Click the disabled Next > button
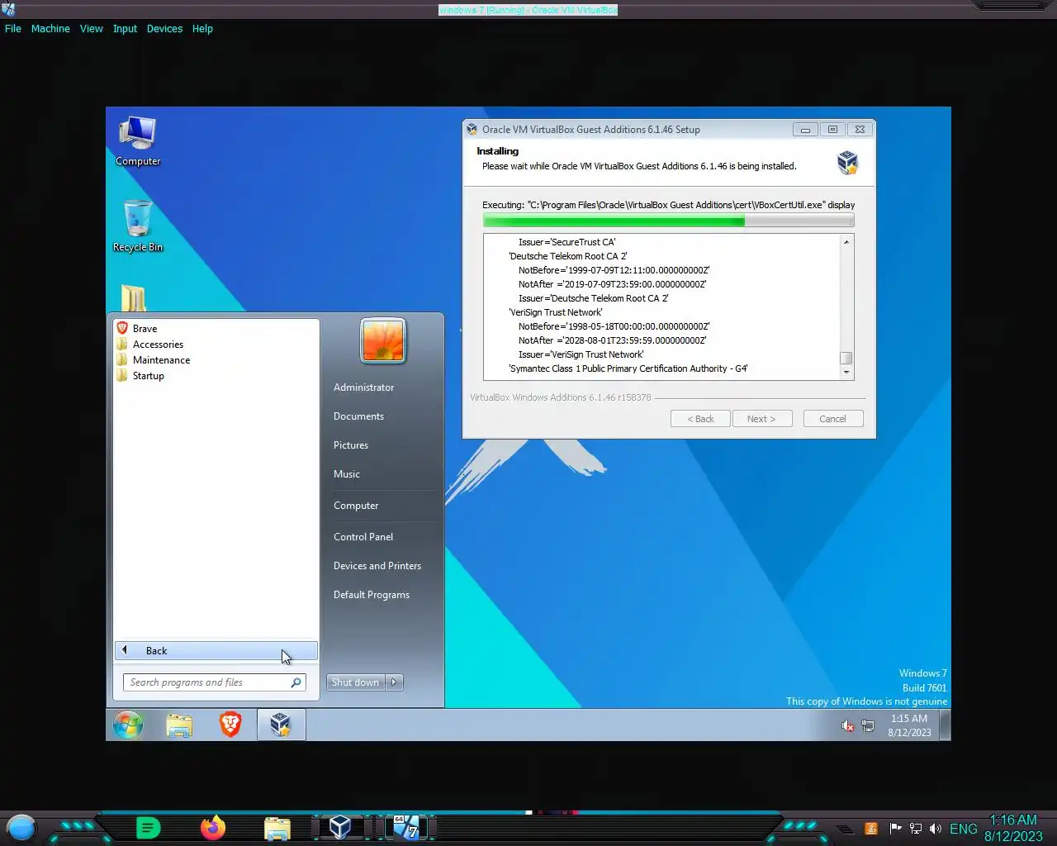 (x=761, y=419)
